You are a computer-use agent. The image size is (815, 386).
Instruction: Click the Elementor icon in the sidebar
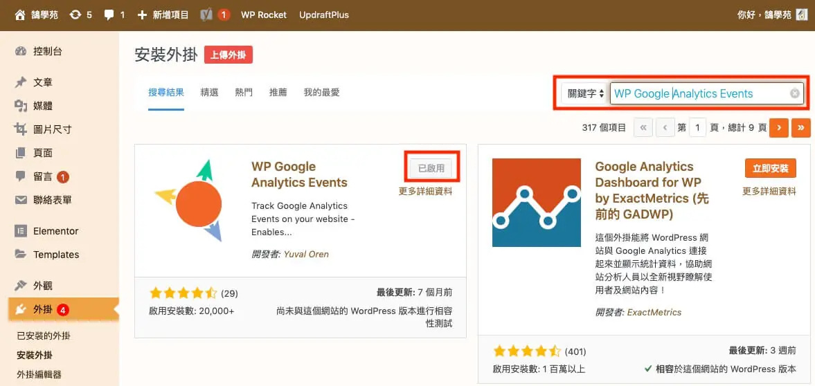[21, 231]
